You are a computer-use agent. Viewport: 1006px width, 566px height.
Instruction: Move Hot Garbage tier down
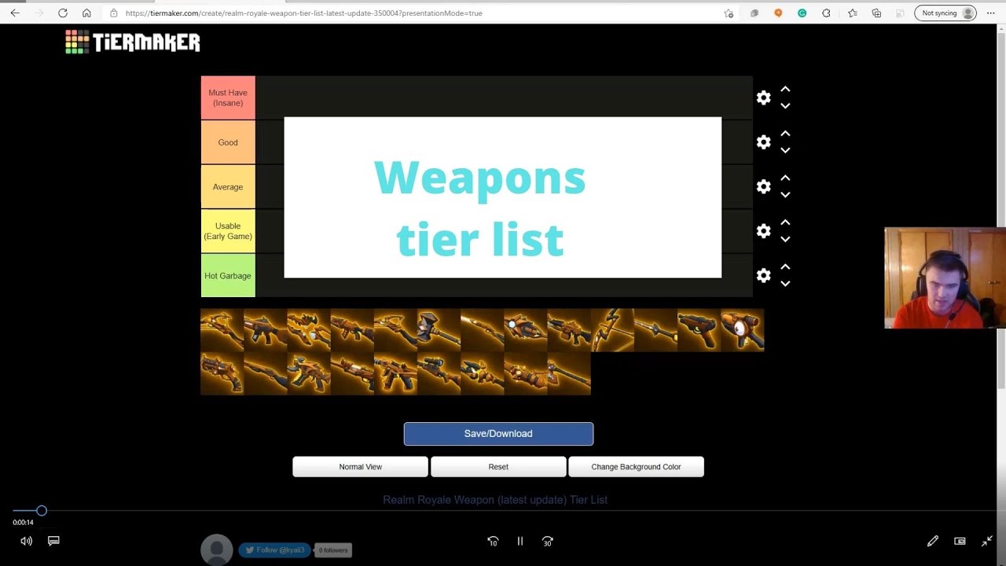[785, 284]
